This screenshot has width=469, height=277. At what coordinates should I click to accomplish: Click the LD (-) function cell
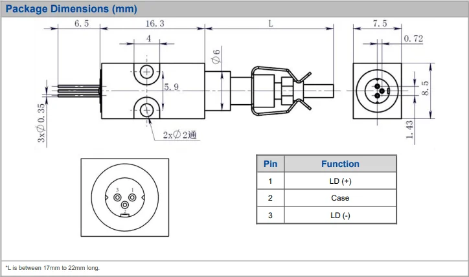[340, 215]
